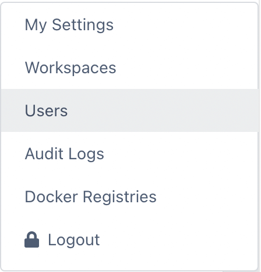Choose the highlighted Users item
The width and height of the screenshot is (261, 272).
click(x=130, y=110)
